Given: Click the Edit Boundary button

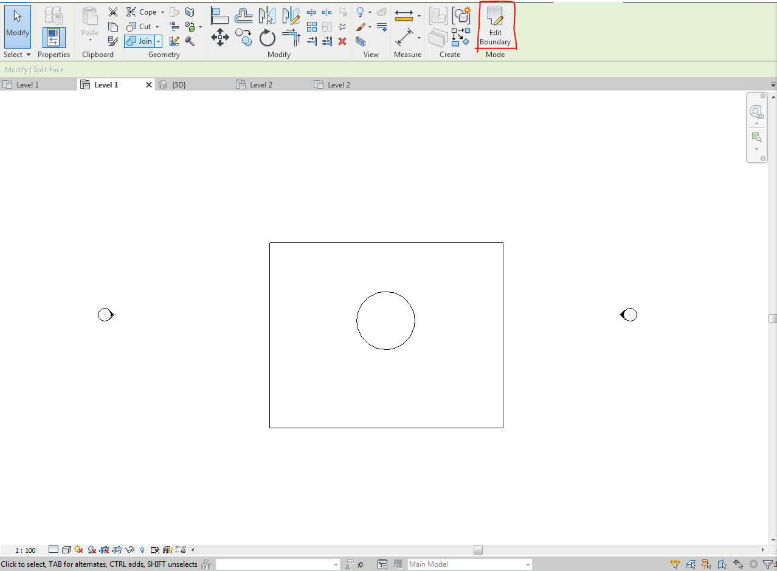Looking at the screenshot, I should tap(496, 27).
